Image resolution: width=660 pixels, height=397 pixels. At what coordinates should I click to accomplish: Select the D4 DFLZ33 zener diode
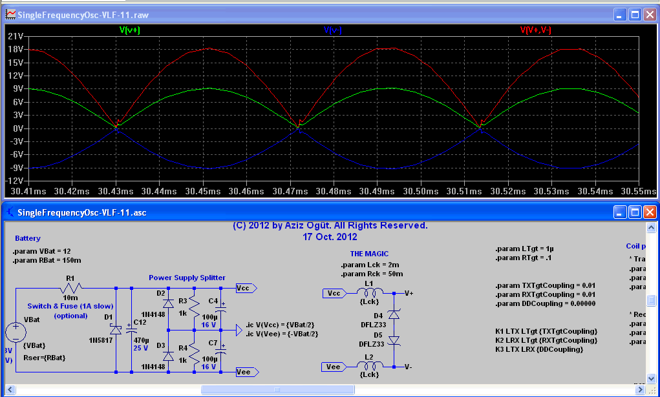pos(392,314)
